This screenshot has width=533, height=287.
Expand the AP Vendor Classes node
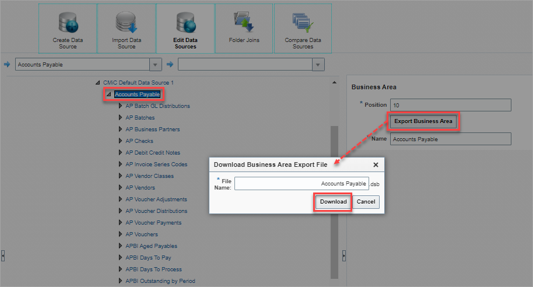pos(120,176)
